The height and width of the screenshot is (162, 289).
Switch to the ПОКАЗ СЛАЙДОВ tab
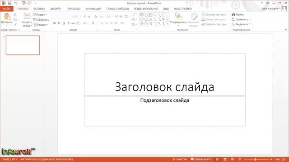(x=117, y=9)
